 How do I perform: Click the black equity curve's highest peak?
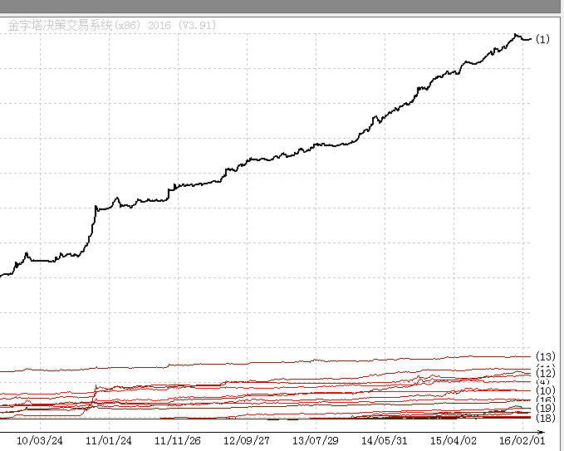[516, 35]
